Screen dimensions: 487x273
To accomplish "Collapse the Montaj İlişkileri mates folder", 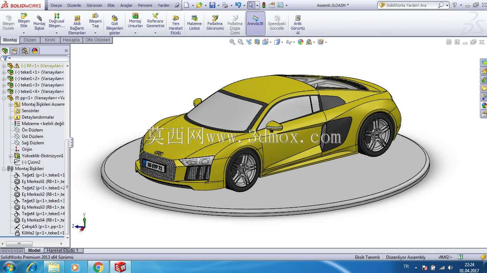I will 4,169.
